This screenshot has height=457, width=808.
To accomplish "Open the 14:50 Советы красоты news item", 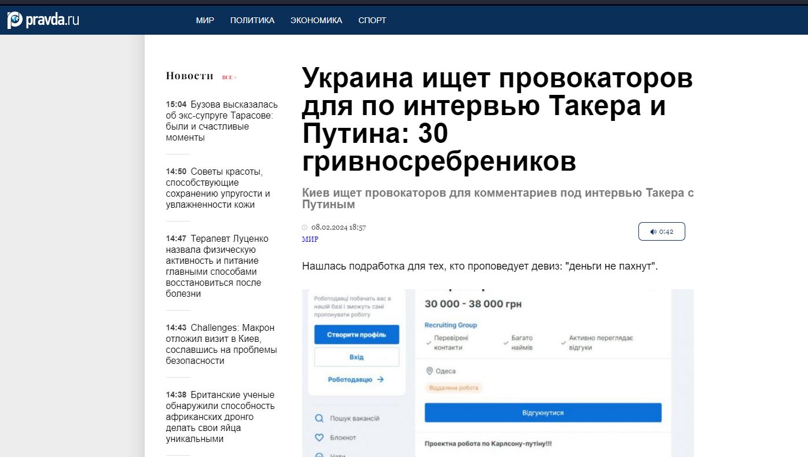I will tap(219, 188).
